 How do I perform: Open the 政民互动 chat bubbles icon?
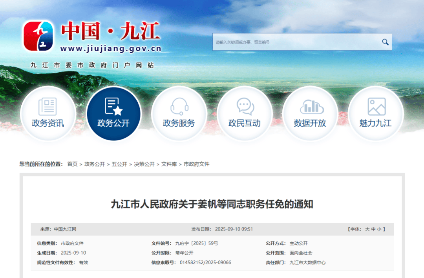245,114
